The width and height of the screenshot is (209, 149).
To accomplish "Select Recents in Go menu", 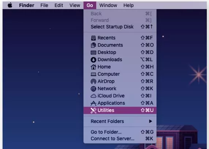I will 120,38.
